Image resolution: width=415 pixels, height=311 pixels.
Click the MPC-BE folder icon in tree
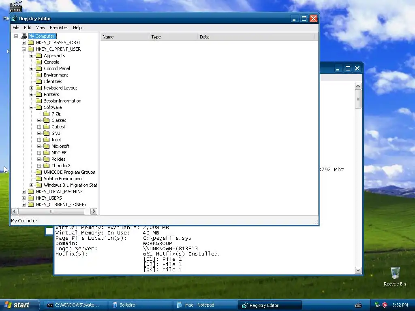(47, 153)
